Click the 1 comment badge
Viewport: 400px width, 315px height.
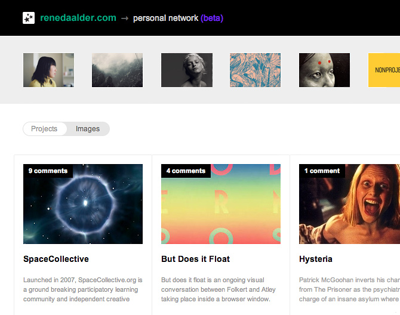coord(322,171)
